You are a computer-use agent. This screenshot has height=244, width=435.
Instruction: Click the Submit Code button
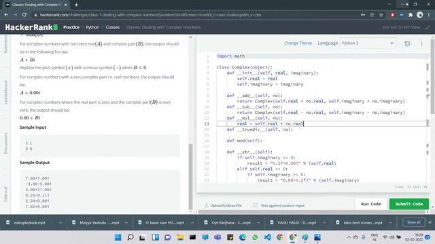409,204
